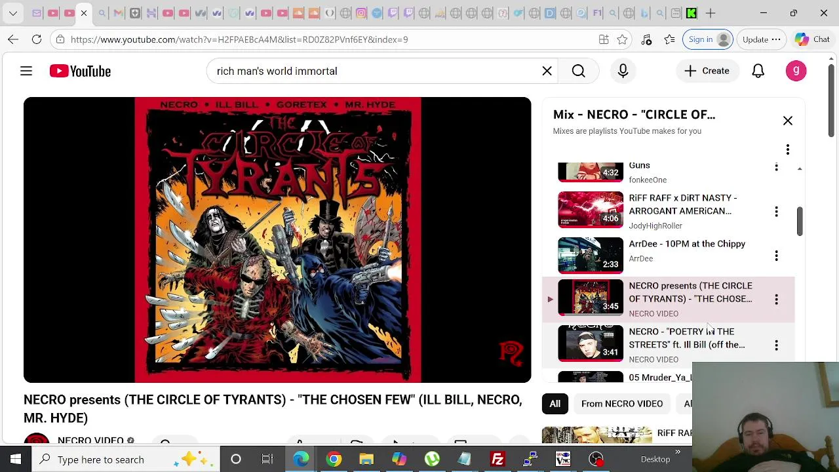The height and width of the screenshot is (472, 839).
Task: Open the YouTube guide hamburger menu
Action: 26,71
